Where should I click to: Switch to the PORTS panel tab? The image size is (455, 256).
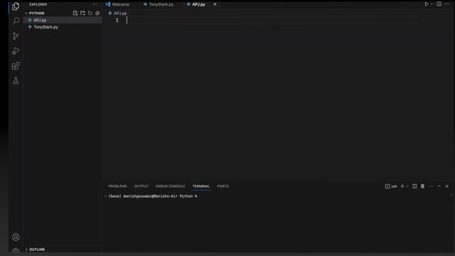pos(223,186)
